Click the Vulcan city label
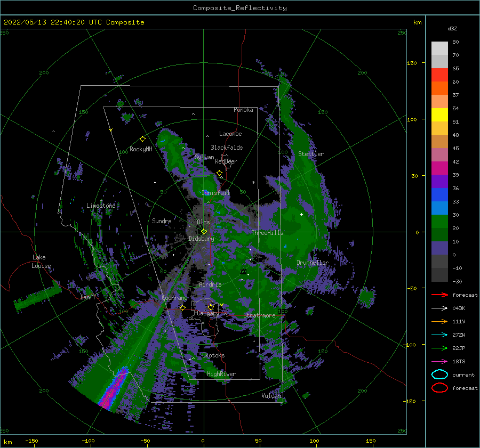The width and height of the screenshot is (480, 448). (271, 396)
